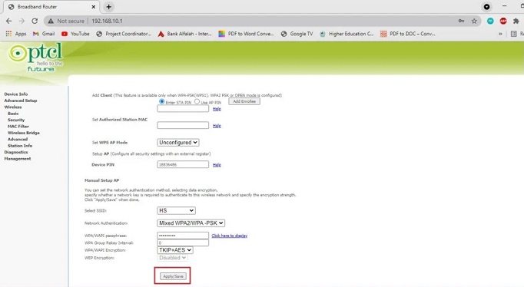The width and height of the screenshot is (524, 287).
Task: Open the Apps grid shortcut
Action: click(15, 34)
